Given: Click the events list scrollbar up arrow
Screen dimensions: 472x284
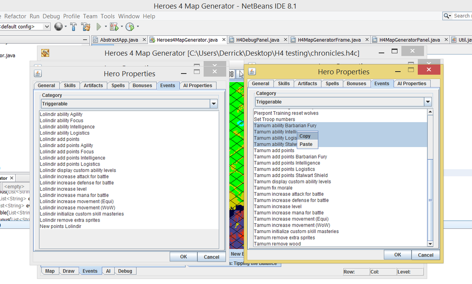Looking at the screenshot, I should coord(430,112).
